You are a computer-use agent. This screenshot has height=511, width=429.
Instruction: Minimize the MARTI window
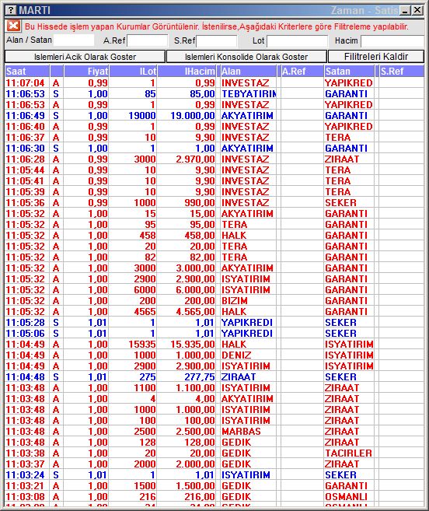(405, 10)
